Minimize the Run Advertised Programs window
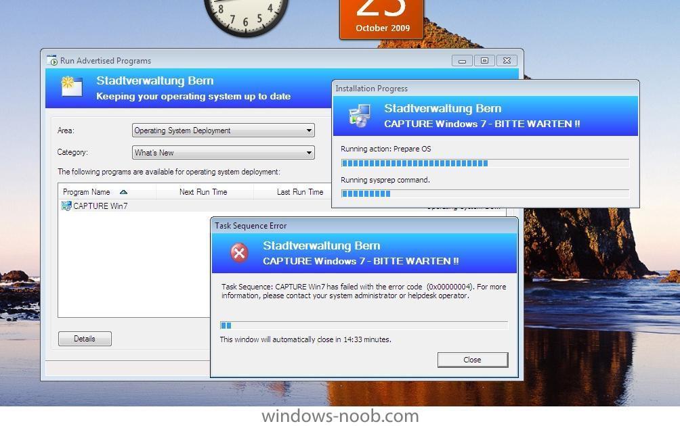This screenshot has height=426, width=680. click(463, 61)
